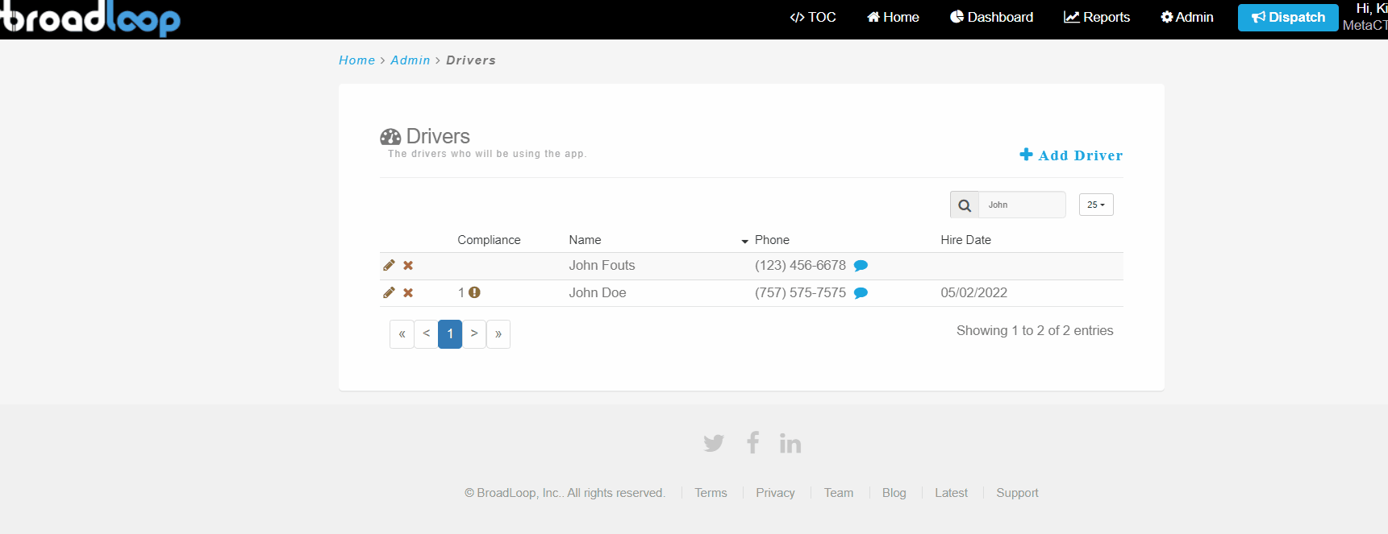Open Admin in top navigation
Image resolution: width=1388 pixels, height=534 pixels.
pos(1187,17)
